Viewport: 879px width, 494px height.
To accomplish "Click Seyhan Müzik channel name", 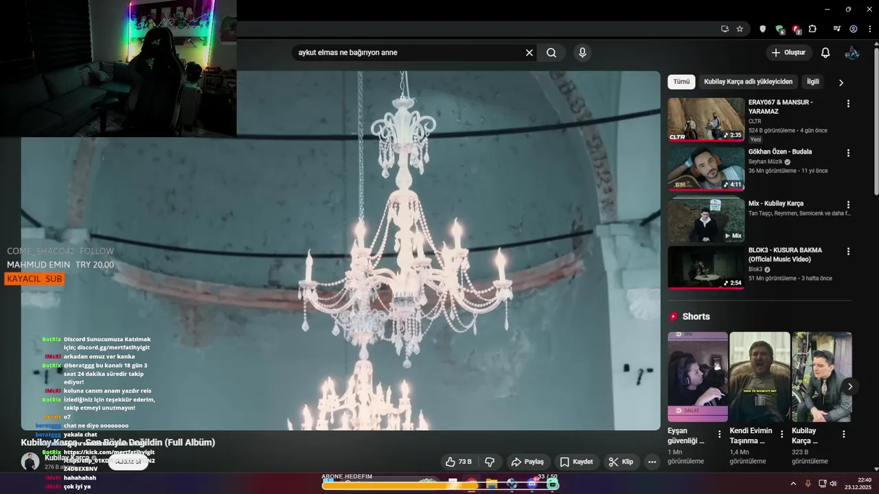I will pos(766,162).
